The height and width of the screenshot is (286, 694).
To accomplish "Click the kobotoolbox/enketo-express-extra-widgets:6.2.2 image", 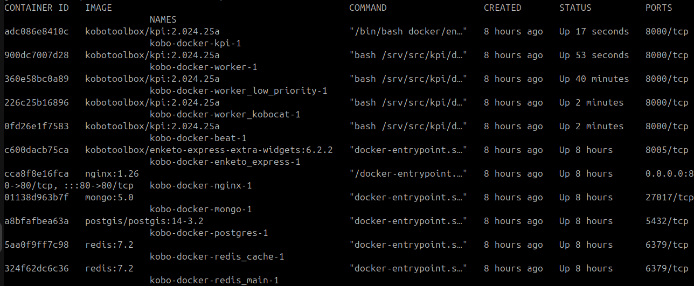I will [x=209, y=150].
